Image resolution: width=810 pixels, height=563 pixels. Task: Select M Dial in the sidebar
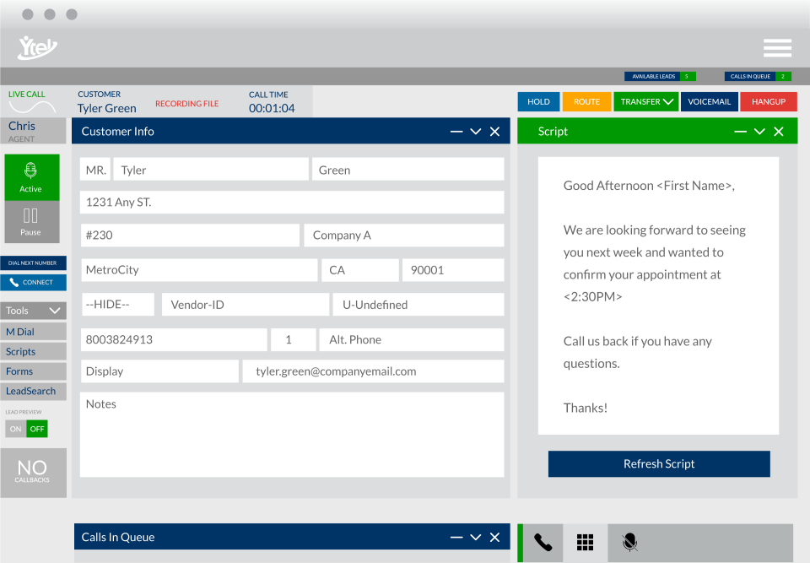click(32, 331)
